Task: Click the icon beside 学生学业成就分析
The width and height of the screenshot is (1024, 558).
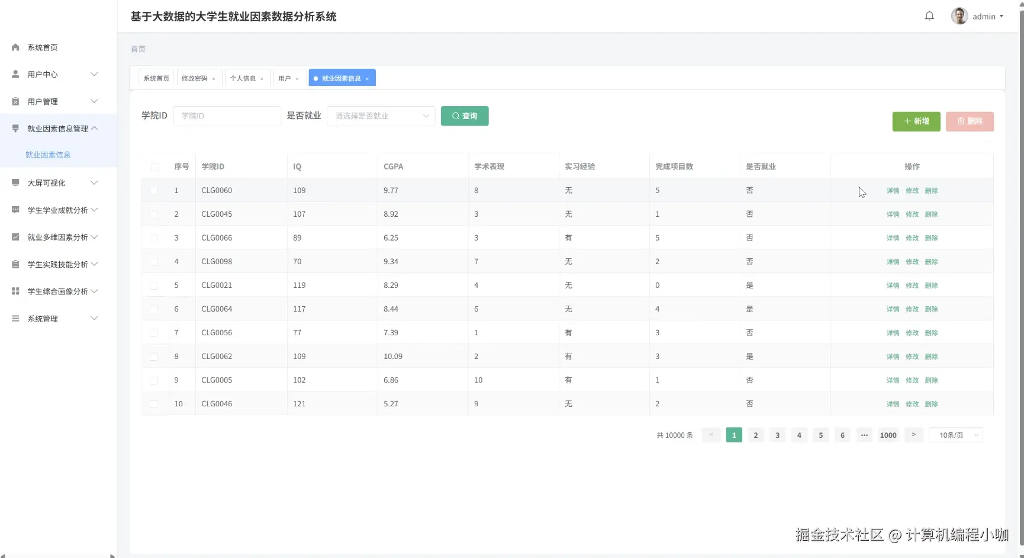Action: [x=15, y=210]
